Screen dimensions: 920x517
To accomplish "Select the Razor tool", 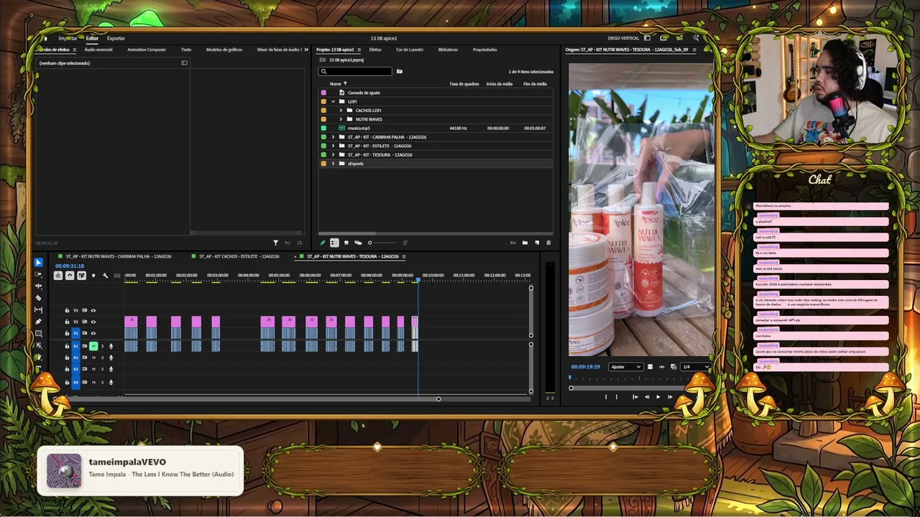I will 39,298.
